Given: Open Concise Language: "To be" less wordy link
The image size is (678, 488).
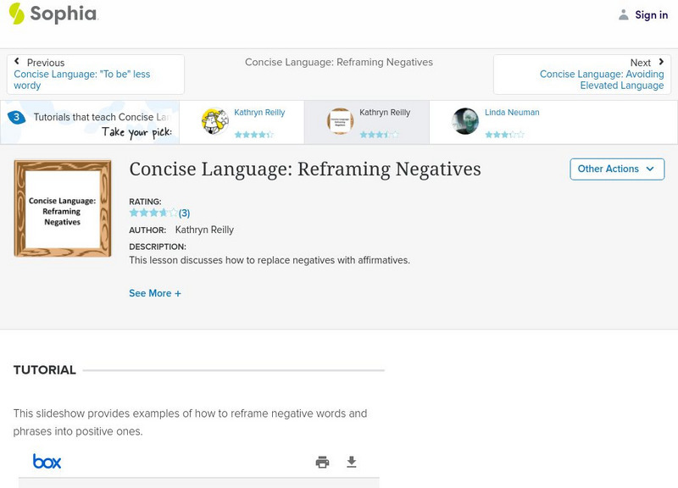Looking at the screenshot, I should coord(81,80).
